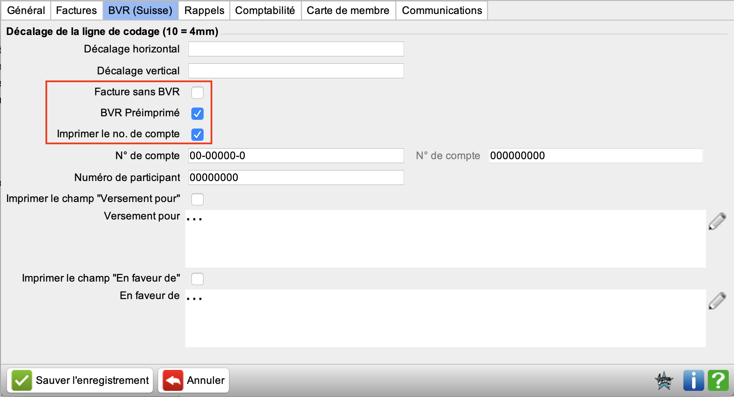This screenshot has width=734, height=397.
Task: Click the pencil icon beside En faveur de
Action: [x=717, y=301]
